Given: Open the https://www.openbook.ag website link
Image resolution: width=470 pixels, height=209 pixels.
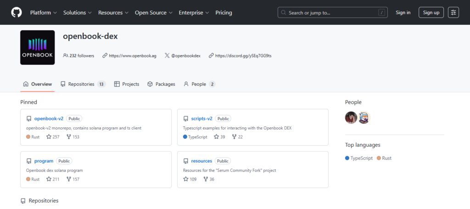Looking at the screenshot, I should [133, 56].
